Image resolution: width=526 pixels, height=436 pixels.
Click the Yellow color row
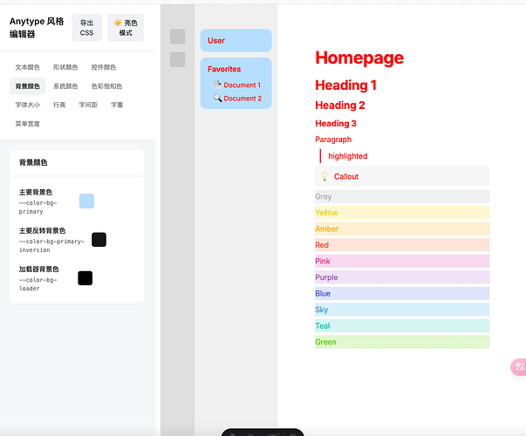[402, 213]
